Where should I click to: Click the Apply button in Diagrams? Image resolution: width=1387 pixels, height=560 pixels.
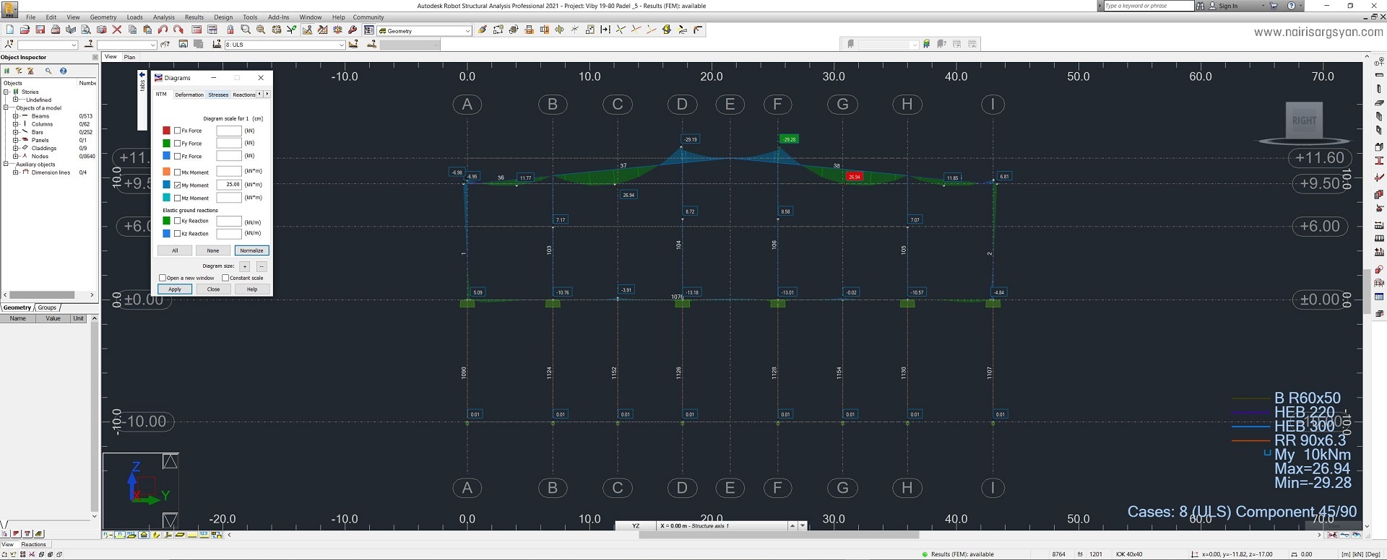[175, 289]
